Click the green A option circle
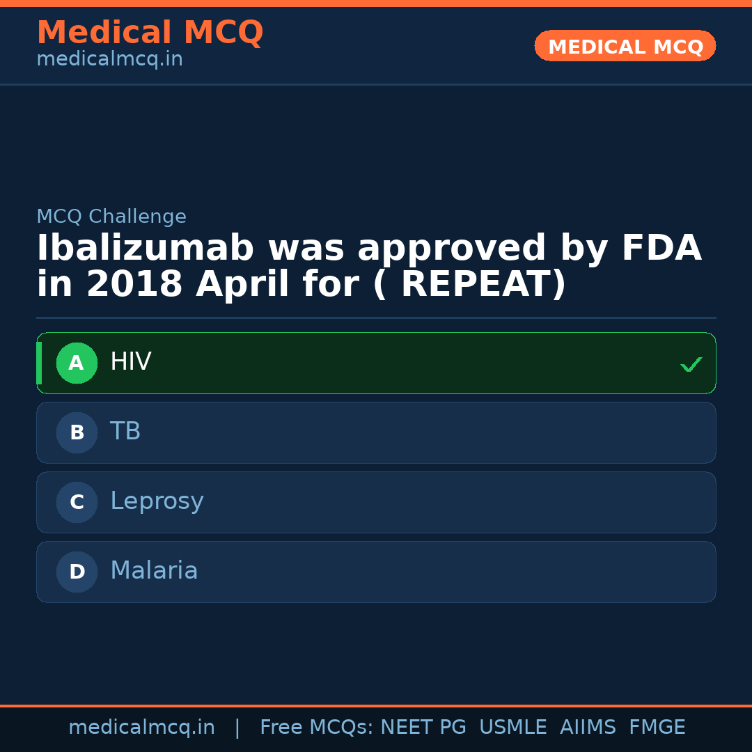 [x=77, y=363]
